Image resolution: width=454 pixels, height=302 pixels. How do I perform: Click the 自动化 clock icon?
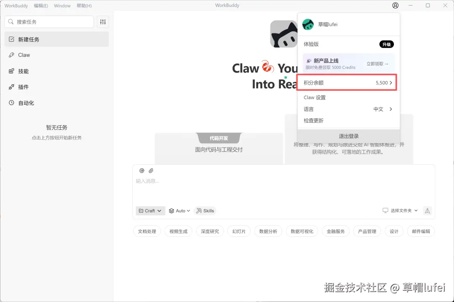pyautogui.click(x=12, y=102)
